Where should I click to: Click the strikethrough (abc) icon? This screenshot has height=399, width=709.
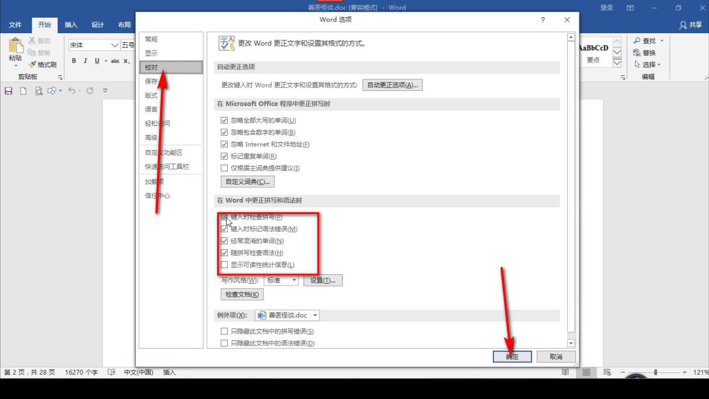(x=115, y=62)
